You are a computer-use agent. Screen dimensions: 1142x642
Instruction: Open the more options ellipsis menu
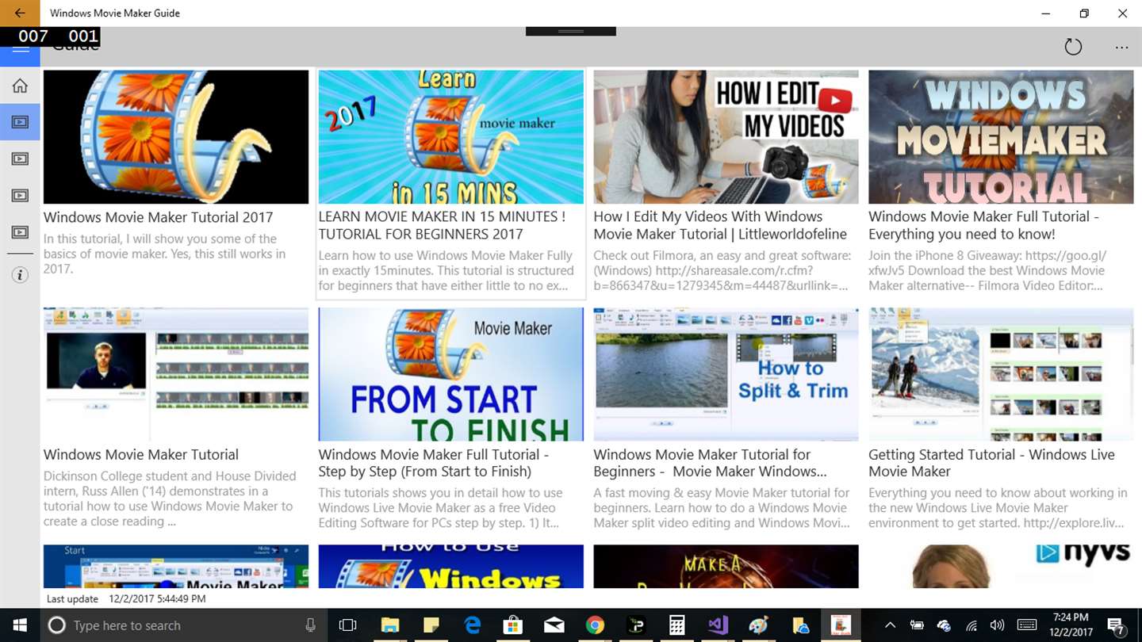(x=1121, y=48)
